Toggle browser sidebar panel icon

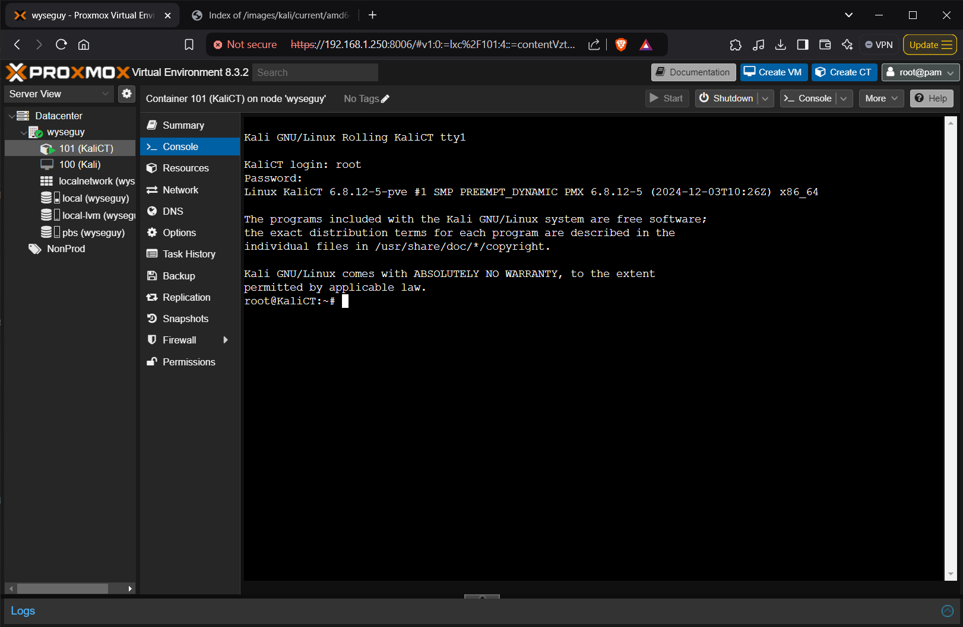[x=803, y=44]
